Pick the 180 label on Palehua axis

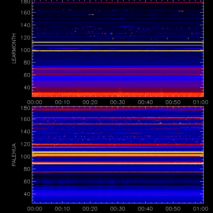tap(25, 108)
